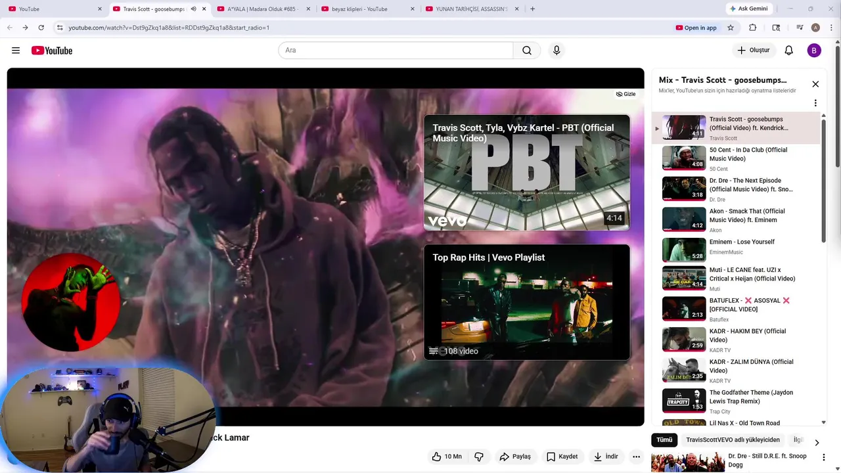Image resolution: width=841 pixels, height=473 pixels.
Task: Click the Open in app button
Action: 696,28
